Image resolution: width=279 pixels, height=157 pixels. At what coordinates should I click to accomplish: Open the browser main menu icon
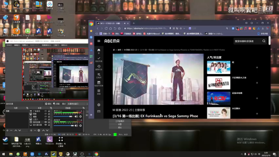(267, 28)
